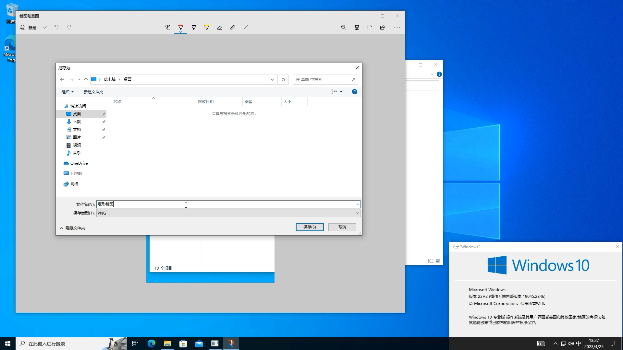Screen dimensions: 623x350
Task: Undo the last annotation
Action: point(56,28)
